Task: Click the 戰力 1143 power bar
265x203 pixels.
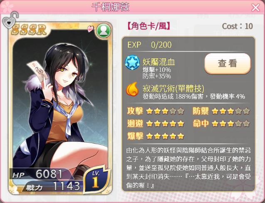Action: [x=52, y=186]
